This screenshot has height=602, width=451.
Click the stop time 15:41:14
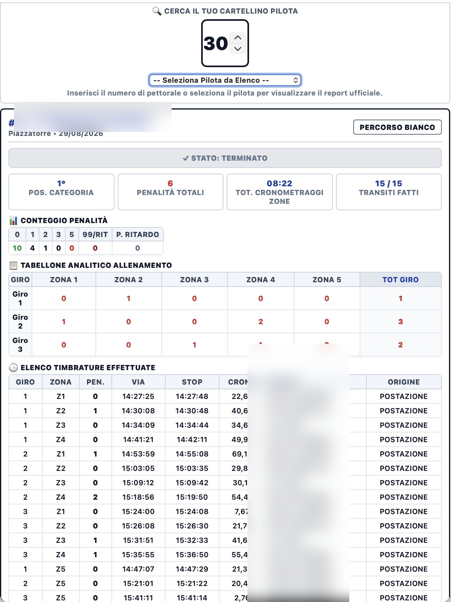[192, 598]
